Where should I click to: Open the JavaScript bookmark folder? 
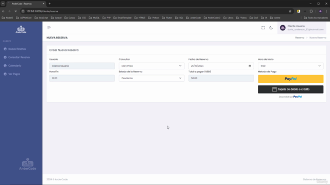pyautogui.click(x=41, y=18)
